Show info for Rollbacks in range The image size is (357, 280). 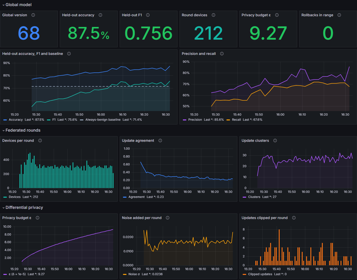tap(339, 15)
